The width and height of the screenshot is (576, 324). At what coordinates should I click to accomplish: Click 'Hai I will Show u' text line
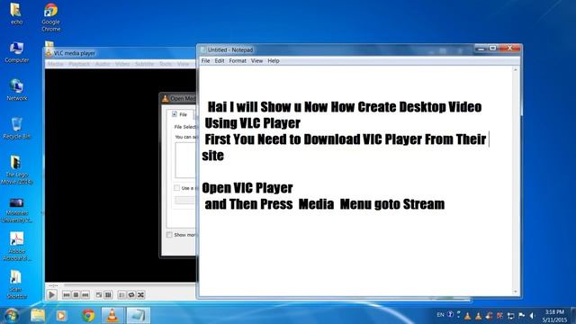(345, 107)
